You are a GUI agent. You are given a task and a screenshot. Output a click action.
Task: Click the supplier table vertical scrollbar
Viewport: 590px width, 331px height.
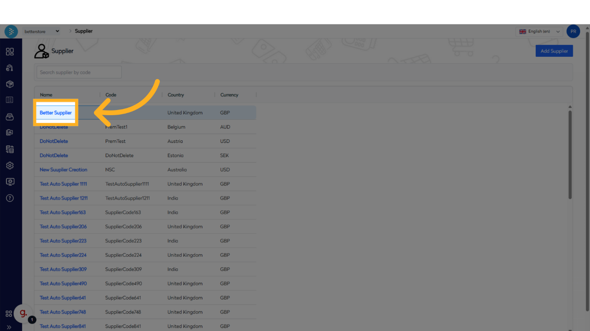(570, 154)
